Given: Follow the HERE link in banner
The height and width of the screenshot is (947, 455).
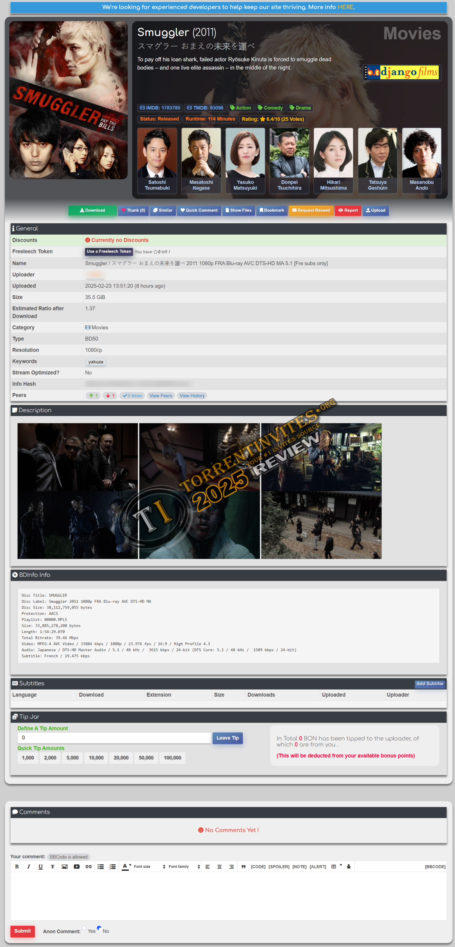Looking at the screenshot, I should coord(345,7).
